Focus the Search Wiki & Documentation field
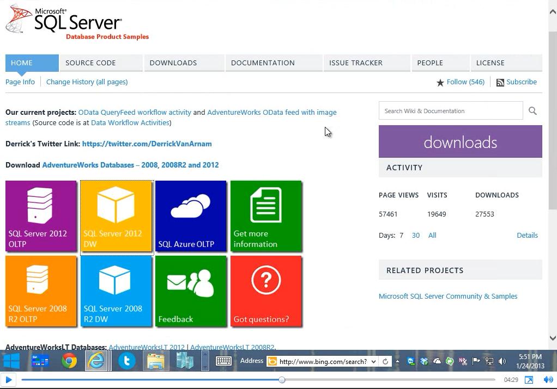557x389 pixels. click(x=451, y=110)
